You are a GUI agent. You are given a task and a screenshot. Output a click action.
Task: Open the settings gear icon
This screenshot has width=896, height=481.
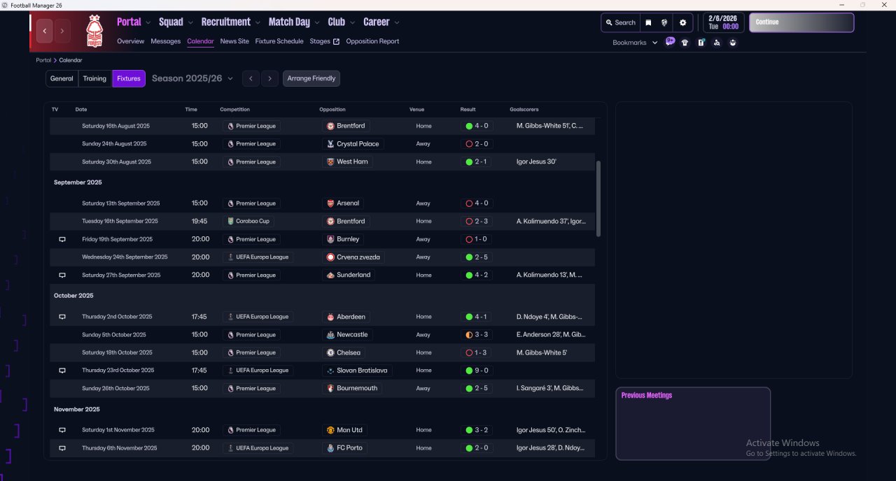click(683, 22)
